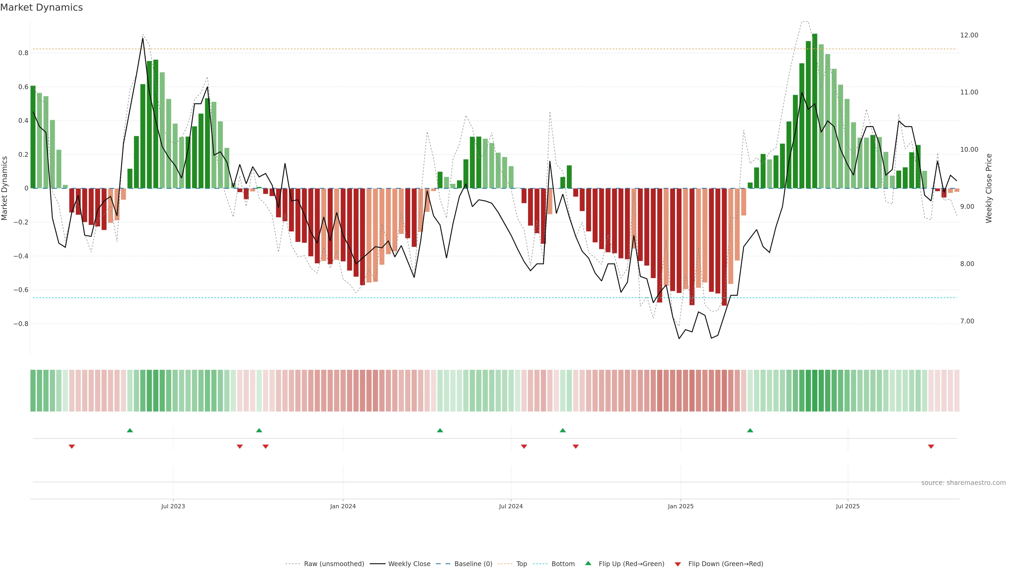
Task: Click the Flip Up legend triangle icon
Action: [x=588, y=563]
